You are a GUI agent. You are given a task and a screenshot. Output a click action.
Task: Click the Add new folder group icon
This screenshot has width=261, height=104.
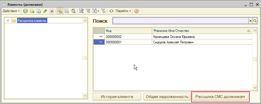[32, 11]
